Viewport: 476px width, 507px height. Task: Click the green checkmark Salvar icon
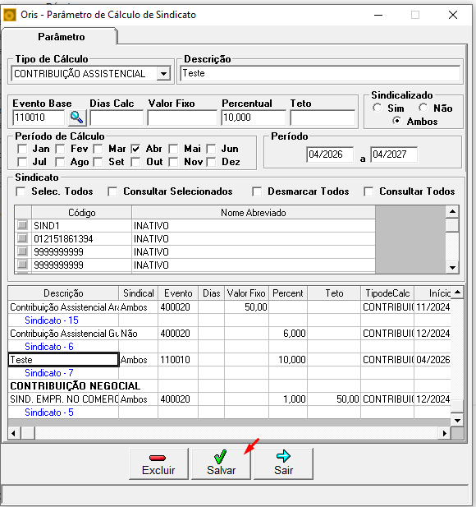coord(220,457)
